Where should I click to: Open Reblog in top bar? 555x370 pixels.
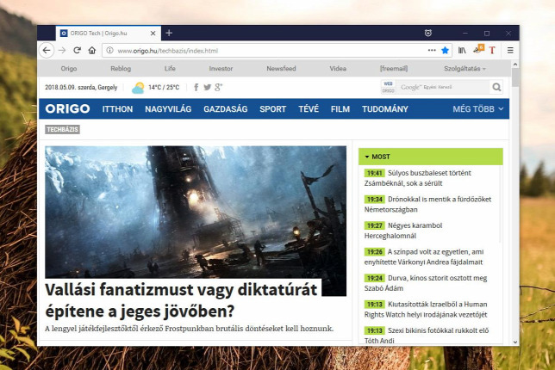(x=121, y=69)
